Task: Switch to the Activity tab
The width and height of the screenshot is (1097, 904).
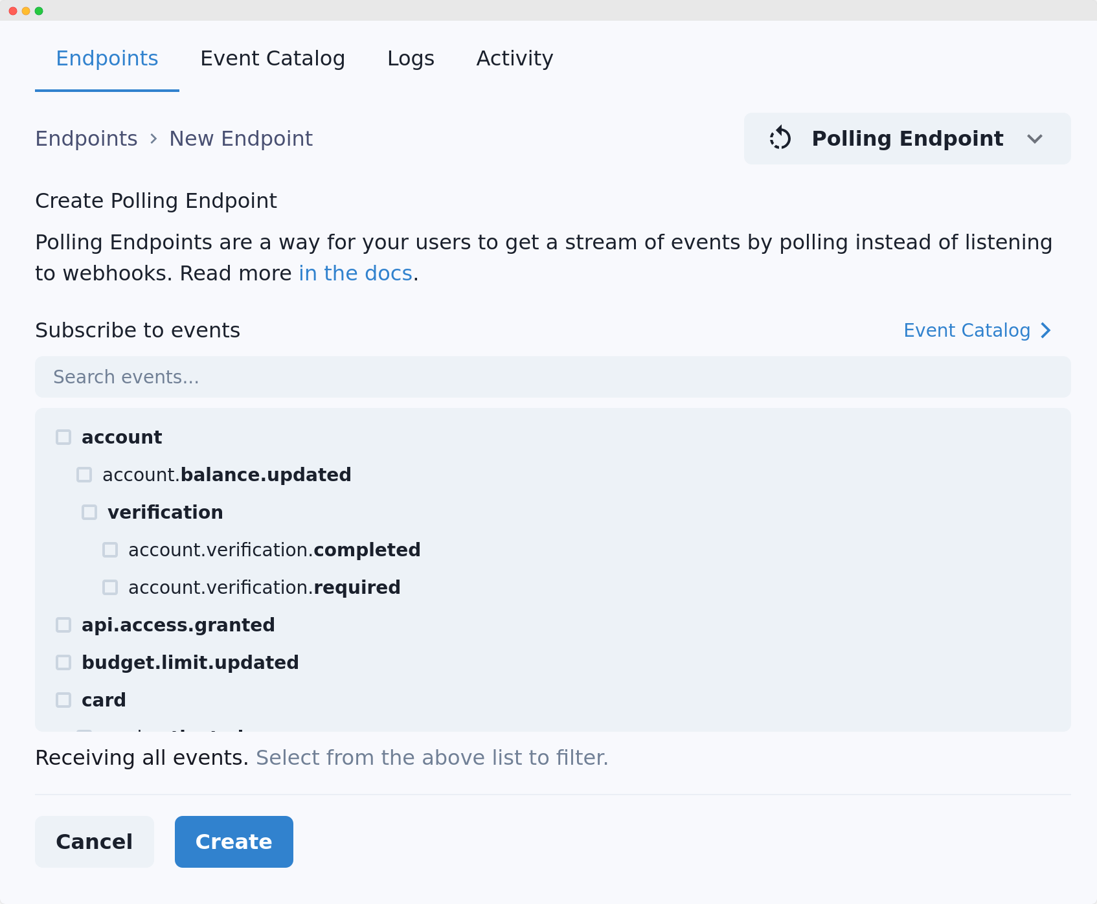Action: 514,58
